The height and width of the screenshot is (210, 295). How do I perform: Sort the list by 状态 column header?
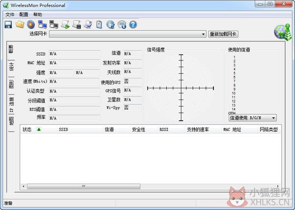(38, 130)
